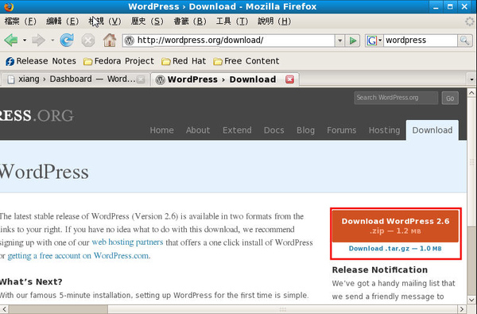Viewport: 477px width, 314px height.
Task: Open Release Notes bookmark
Action: [x=41, y=61]
